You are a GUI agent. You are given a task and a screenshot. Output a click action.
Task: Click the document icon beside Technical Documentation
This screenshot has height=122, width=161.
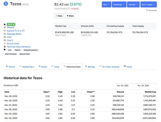pyautogui.click(x=5, y=47)
